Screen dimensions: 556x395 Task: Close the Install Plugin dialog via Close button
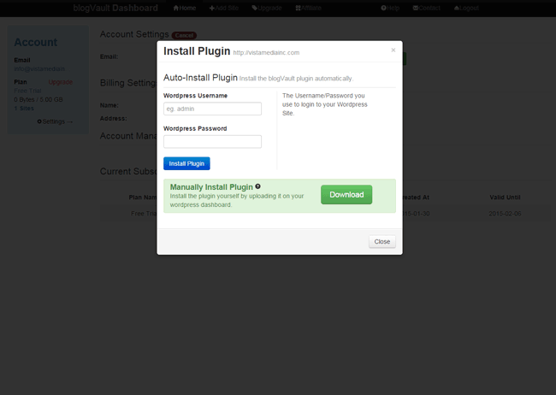click(382, 241)
